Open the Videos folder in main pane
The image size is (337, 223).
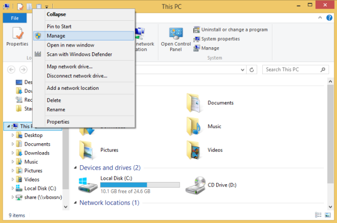204,150
